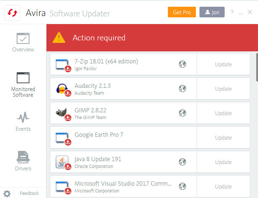This screenshot has height=198, width=258.
Task: Select the "GIMP 2.8.22" title
Action: click(x=90, y=110)
